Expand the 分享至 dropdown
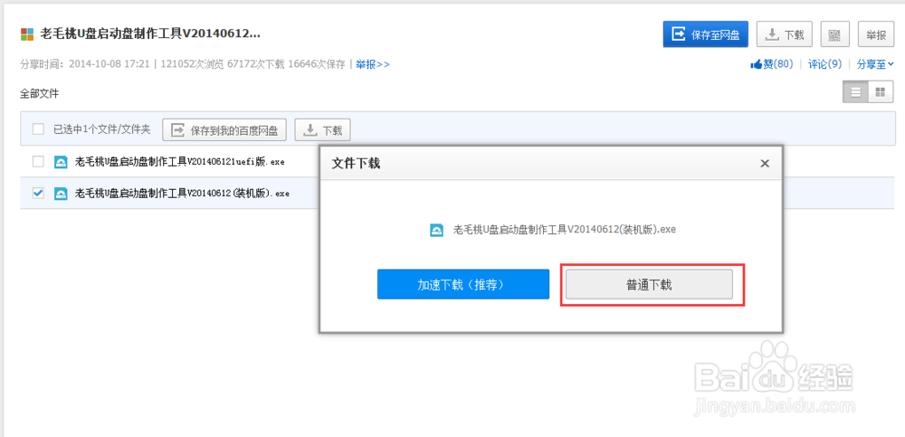The height and width of the screenshot is (437, 905). coord(875,64)
